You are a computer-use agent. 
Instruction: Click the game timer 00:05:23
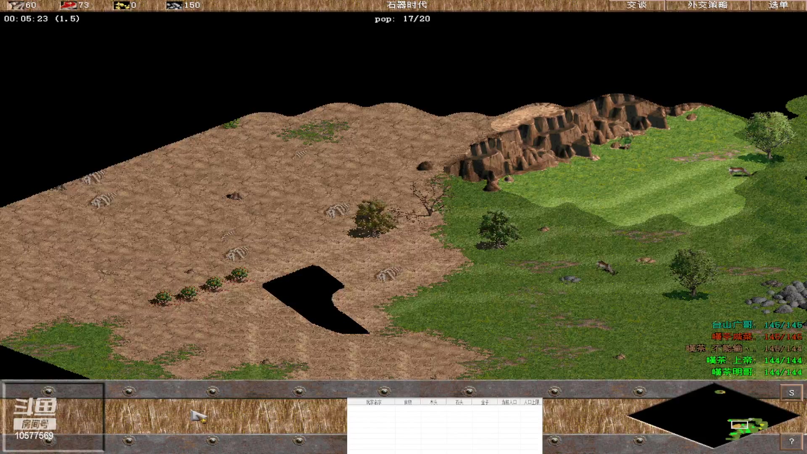[26, 18]
